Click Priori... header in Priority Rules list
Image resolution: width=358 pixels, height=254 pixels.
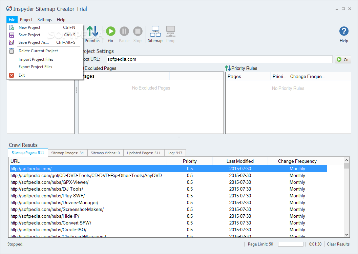(x=279, y=76)
